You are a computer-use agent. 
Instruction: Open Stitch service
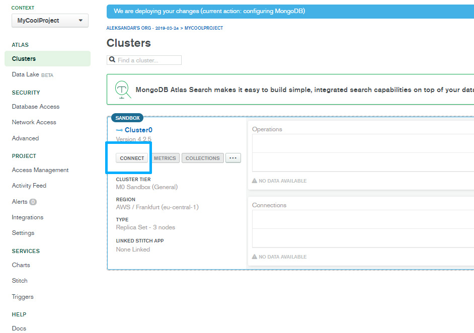(x=20, y=281)
